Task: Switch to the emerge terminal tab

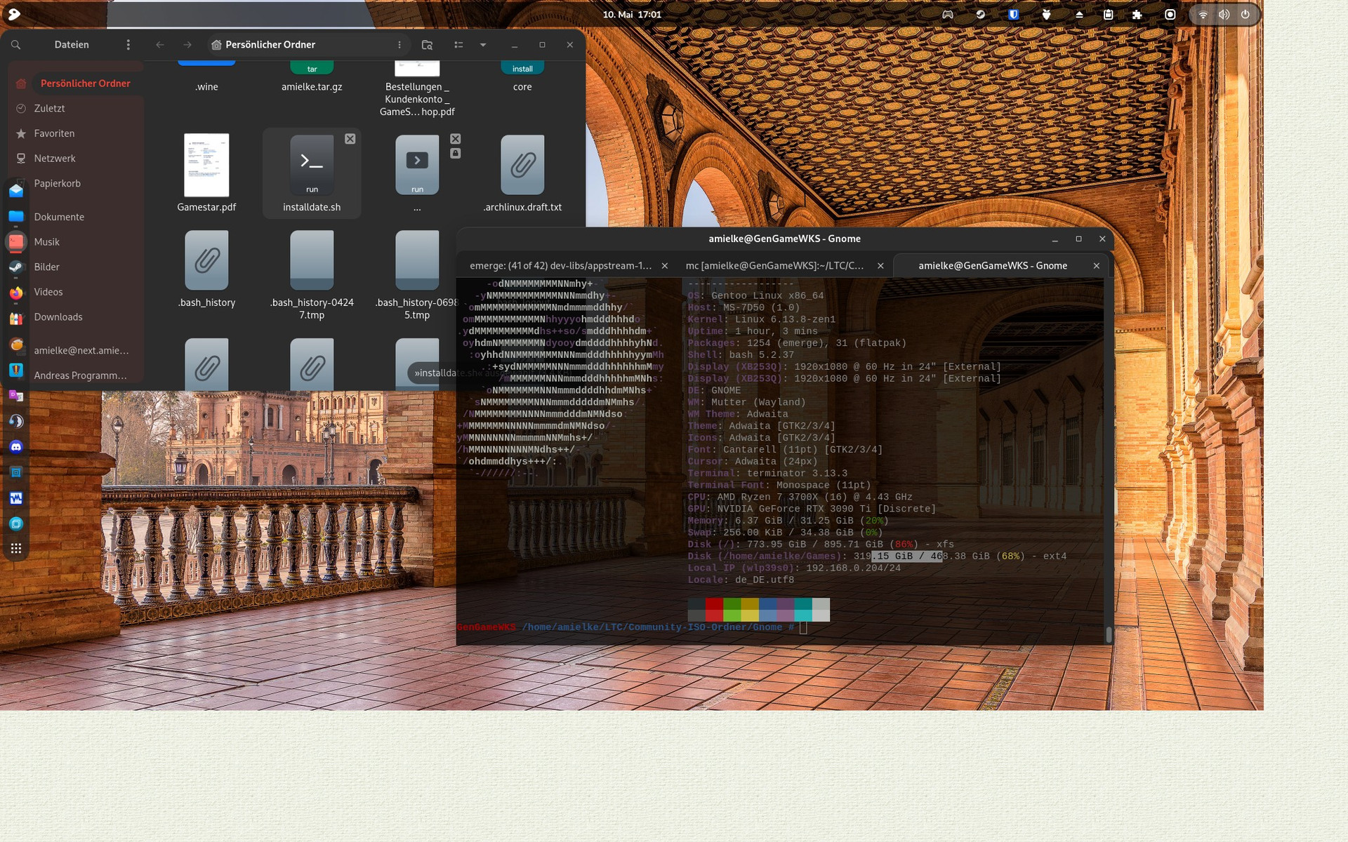Action: [x=560, y=266]
